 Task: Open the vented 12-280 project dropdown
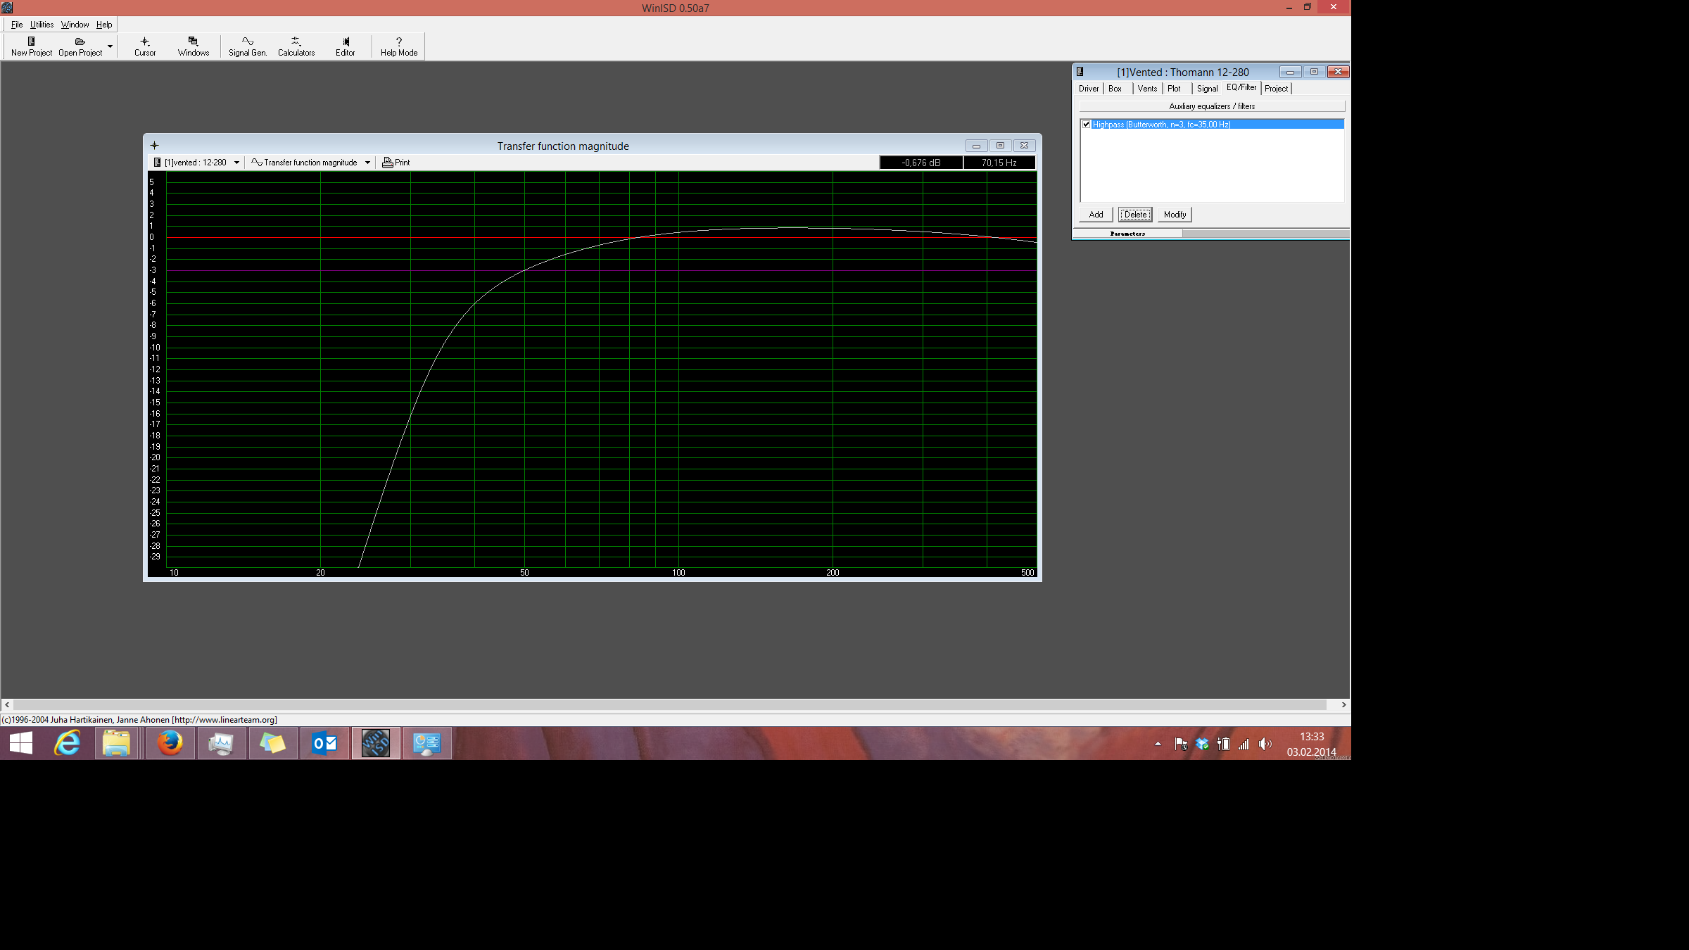click(236, 163)
